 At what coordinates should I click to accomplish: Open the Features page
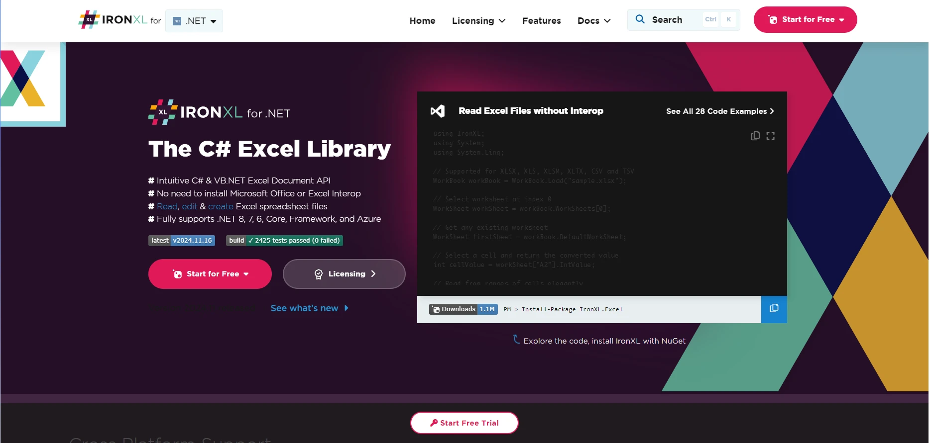tap(541, 21)
